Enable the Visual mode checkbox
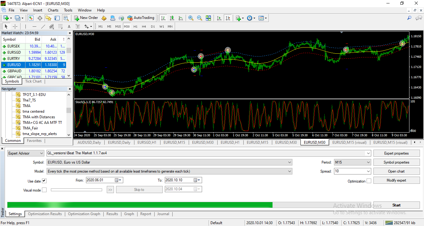 click(x=44, y=190)
